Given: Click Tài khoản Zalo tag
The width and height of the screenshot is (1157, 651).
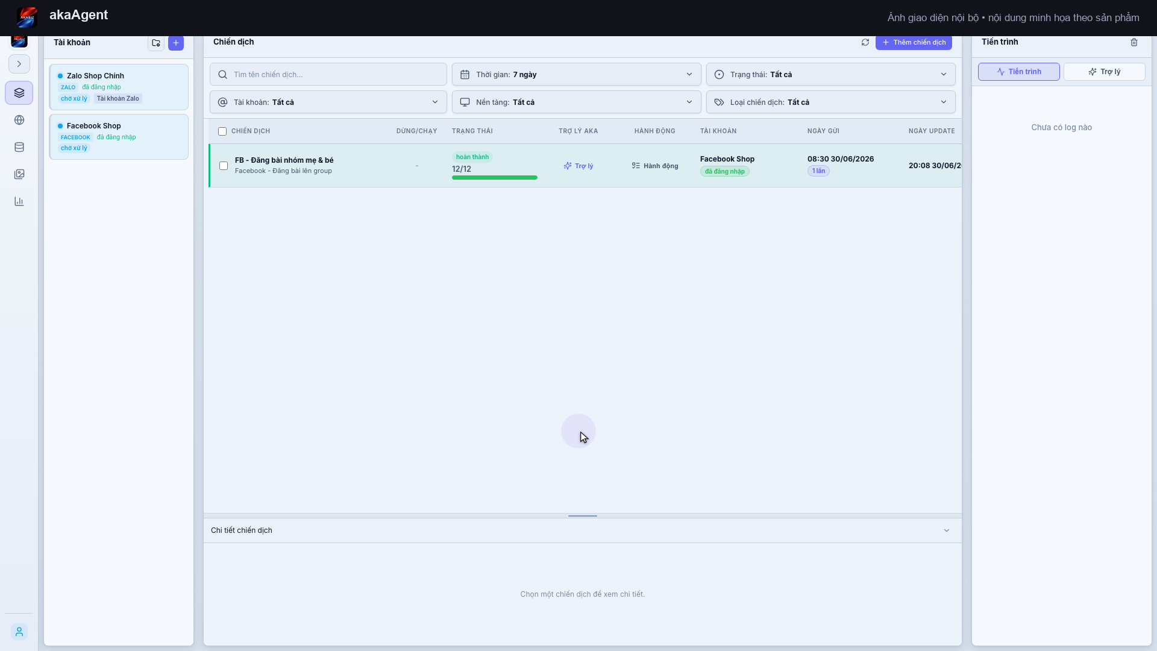Looking at the screenshot, I should pos(118,98).
